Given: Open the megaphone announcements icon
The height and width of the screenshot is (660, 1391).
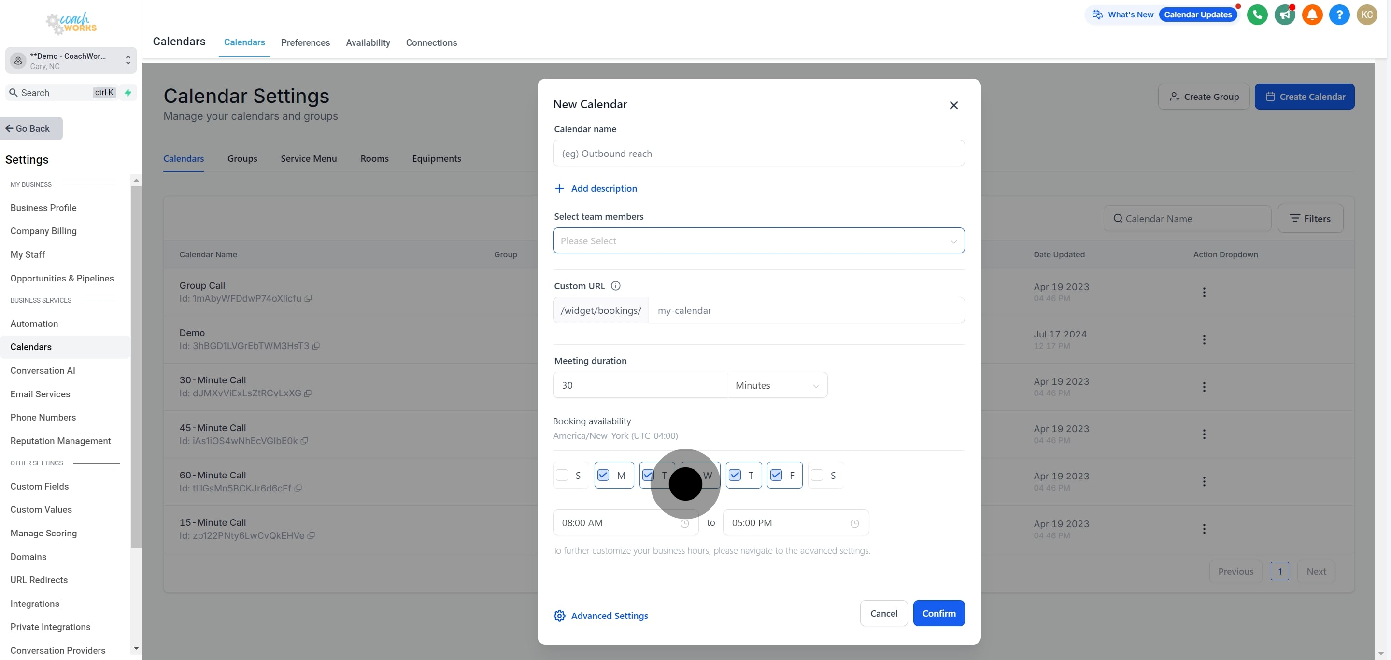Looking at the screenshot, I should (x=1285, y=14).
